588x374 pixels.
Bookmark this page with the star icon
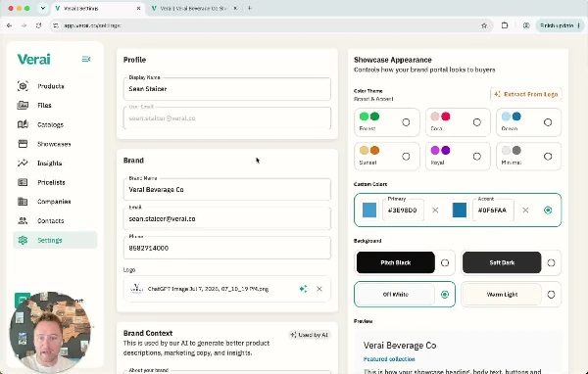pyautogui.click(x=484, y=25)
